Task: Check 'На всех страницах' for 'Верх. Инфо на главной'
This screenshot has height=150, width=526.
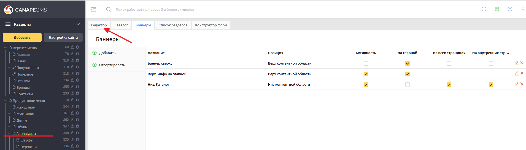Action: (449, 74)
